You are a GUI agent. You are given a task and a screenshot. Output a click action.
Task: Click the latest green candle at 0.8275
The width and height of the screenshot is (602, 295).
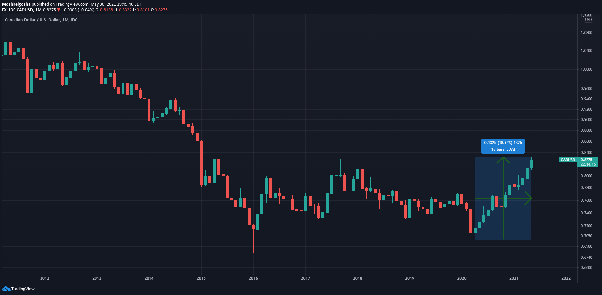coord(531,163)
